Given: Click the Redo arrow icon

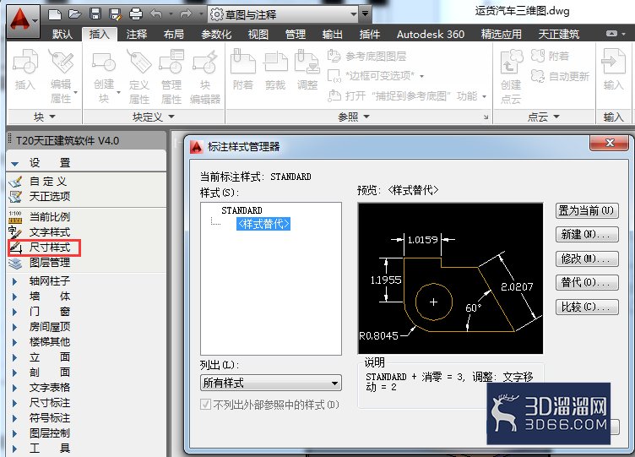Looking at the screenshot, I should pos(186,14).
